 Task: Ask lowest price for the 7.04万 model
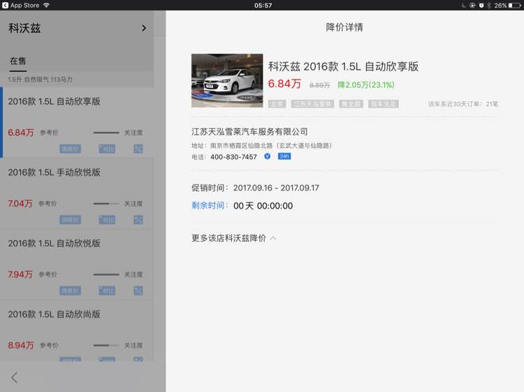pos(70,220)
